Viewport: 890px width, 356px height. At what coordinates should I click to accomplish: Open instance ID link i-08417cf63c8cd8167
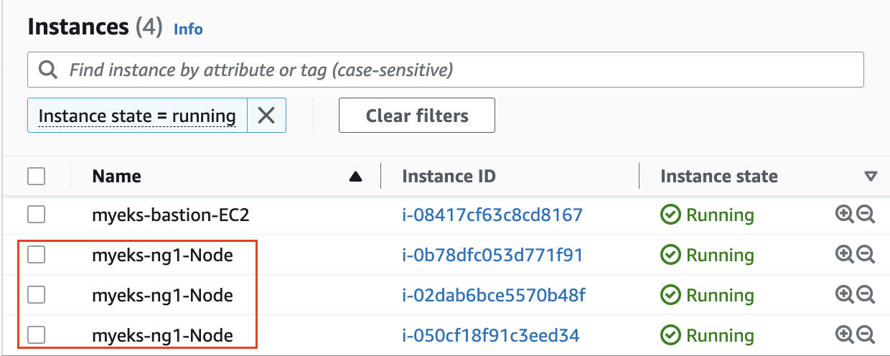pos(492,215)
